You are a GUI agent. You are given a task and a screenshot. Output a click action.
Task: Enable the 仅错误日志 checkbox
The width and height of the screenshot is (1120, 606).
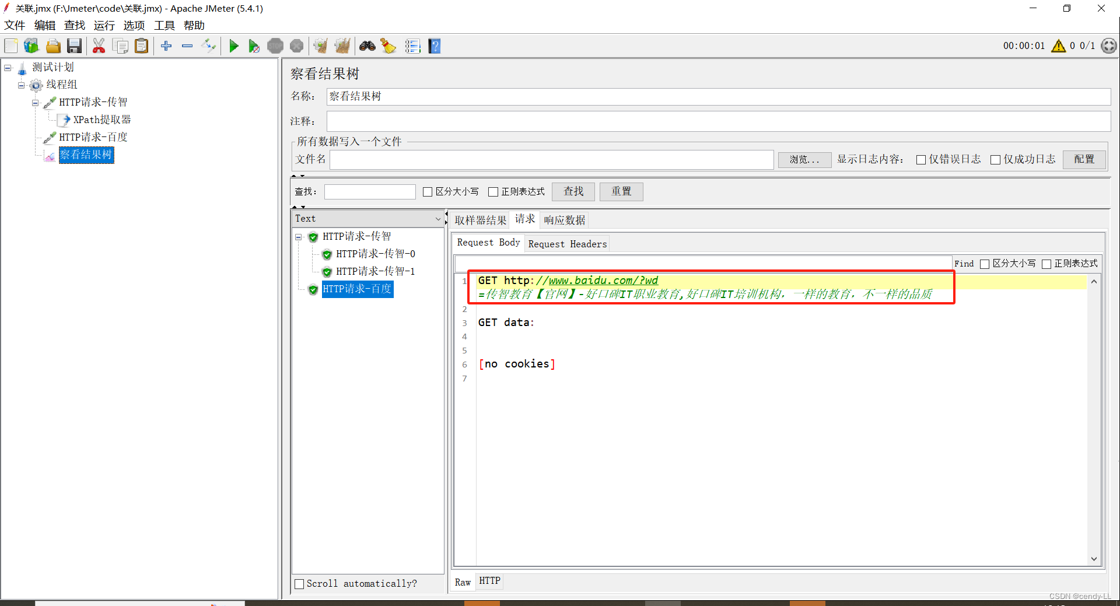(922, 159)
